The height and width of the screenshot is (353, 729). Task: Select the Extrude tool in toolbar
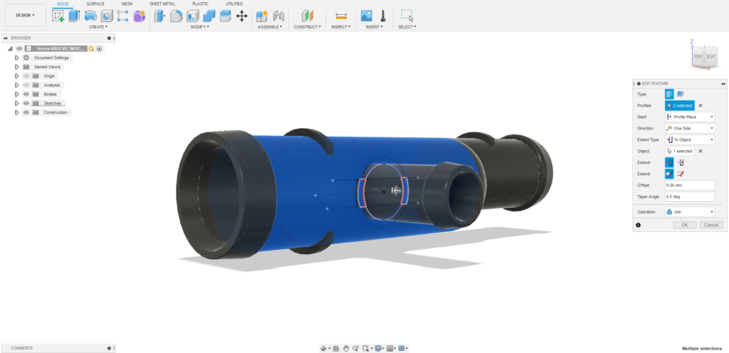(74, 16)
